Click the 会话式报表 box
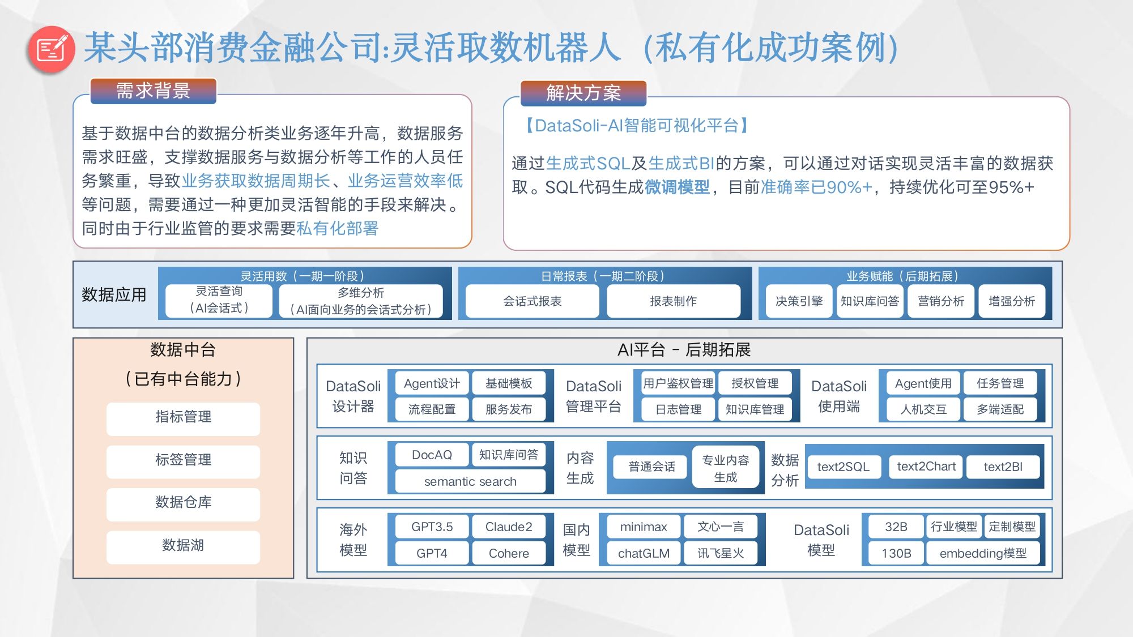The image size is (1133, 637). click(x=532, y=301)
